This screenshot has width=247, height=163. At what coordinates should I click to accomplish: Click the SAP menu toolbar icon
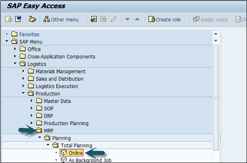click(x=18, y=19)
